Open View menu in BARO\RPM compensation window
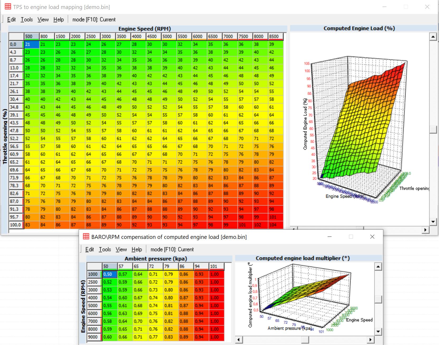Screen dimensions: 439x345 [x=121, y=249]
